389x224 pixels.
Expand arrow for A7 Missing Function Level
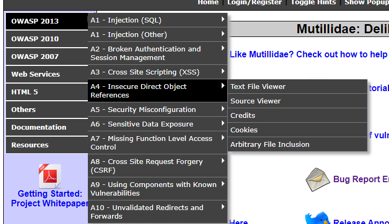coord(223,138)
